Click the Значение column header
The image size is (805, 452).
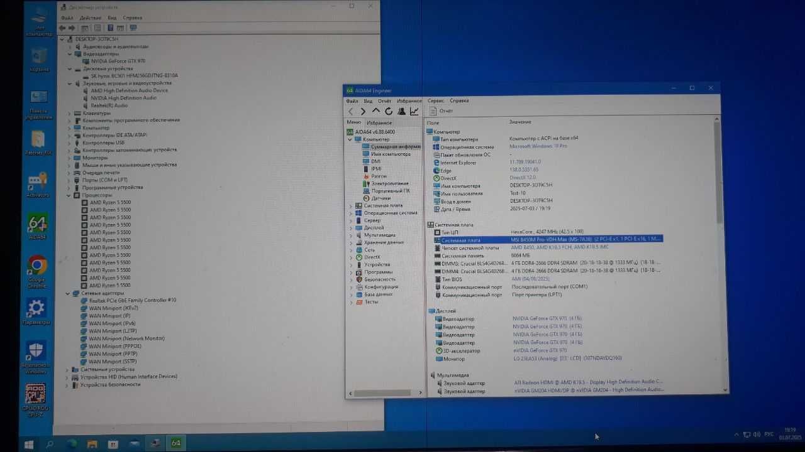520,122
